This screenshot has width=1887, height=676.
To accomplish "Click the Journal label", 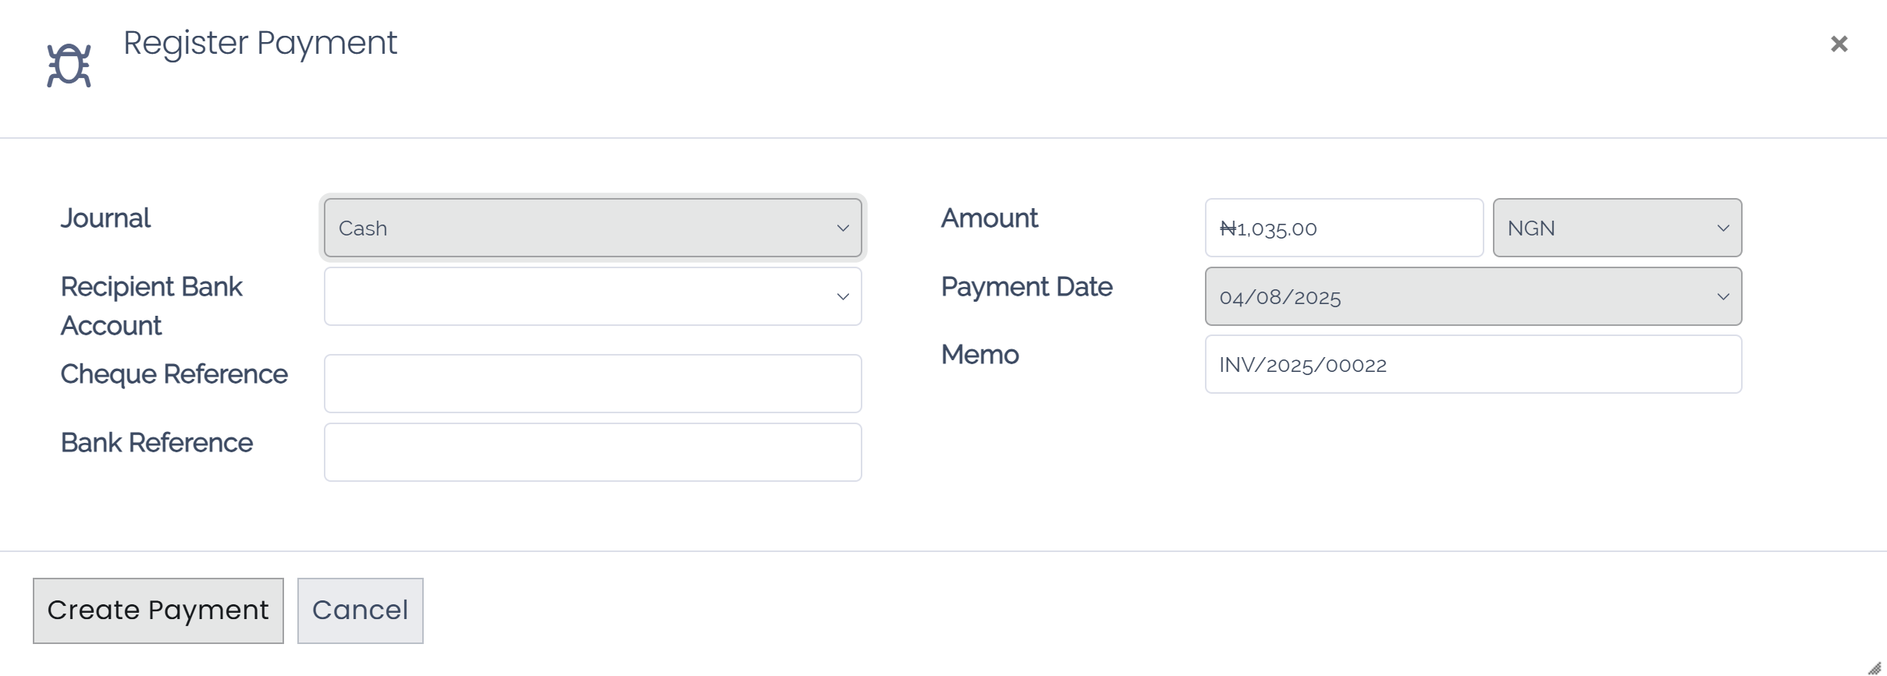I will coord(105,219).
